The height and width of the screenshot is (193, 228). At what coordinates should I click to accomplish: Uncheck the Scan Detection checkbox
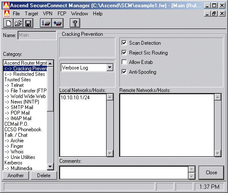(124, 43)
